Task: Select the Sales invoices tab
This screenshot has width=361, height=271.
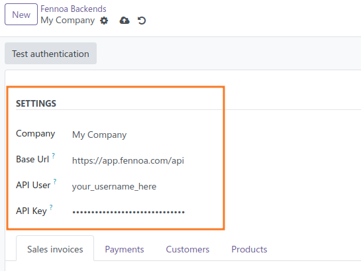Action: tap(55, 248)
